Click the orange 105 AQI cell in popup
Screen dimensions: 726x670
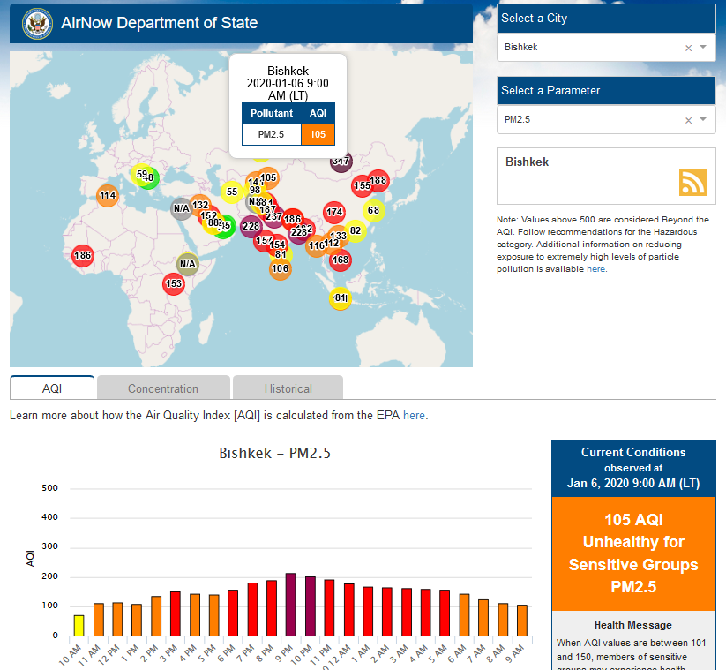318,135
